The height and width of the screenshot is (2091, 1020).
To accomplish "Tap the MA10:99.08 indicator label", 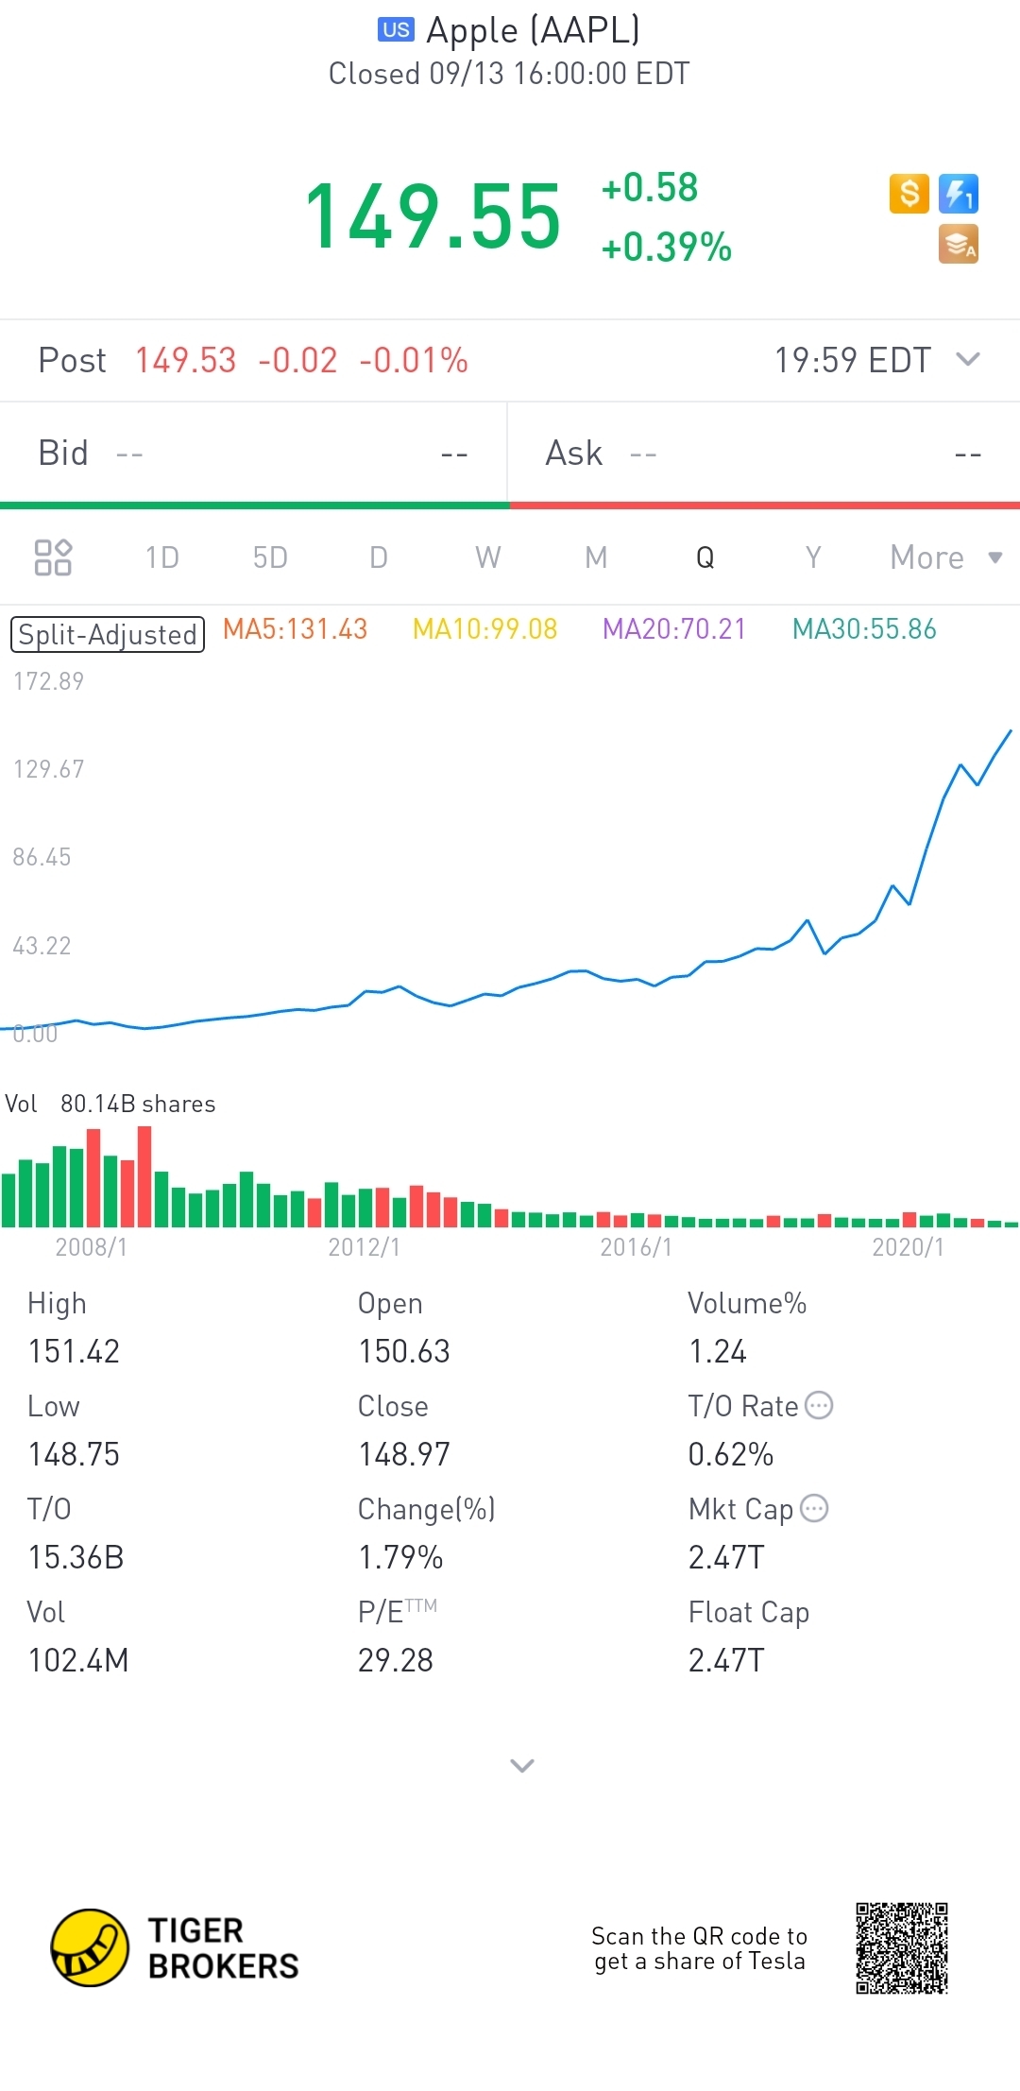I will pyautogui.click(x=484, y=629).
